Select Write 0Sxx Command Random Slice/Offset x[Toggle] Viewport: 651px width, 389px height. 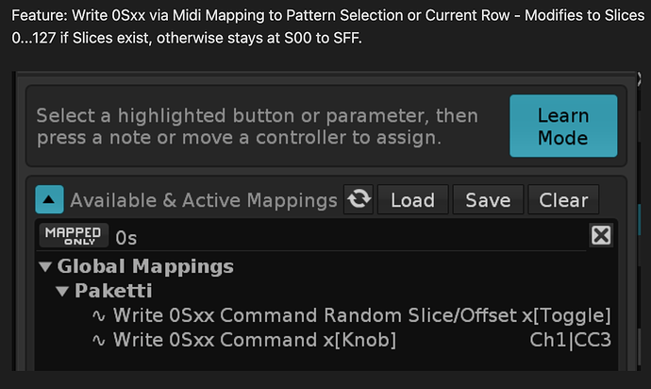pos(361,315)
